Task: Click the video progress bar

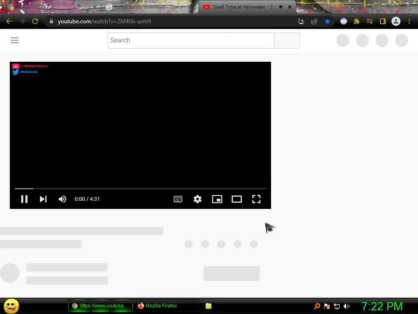Action: (140, 188)
